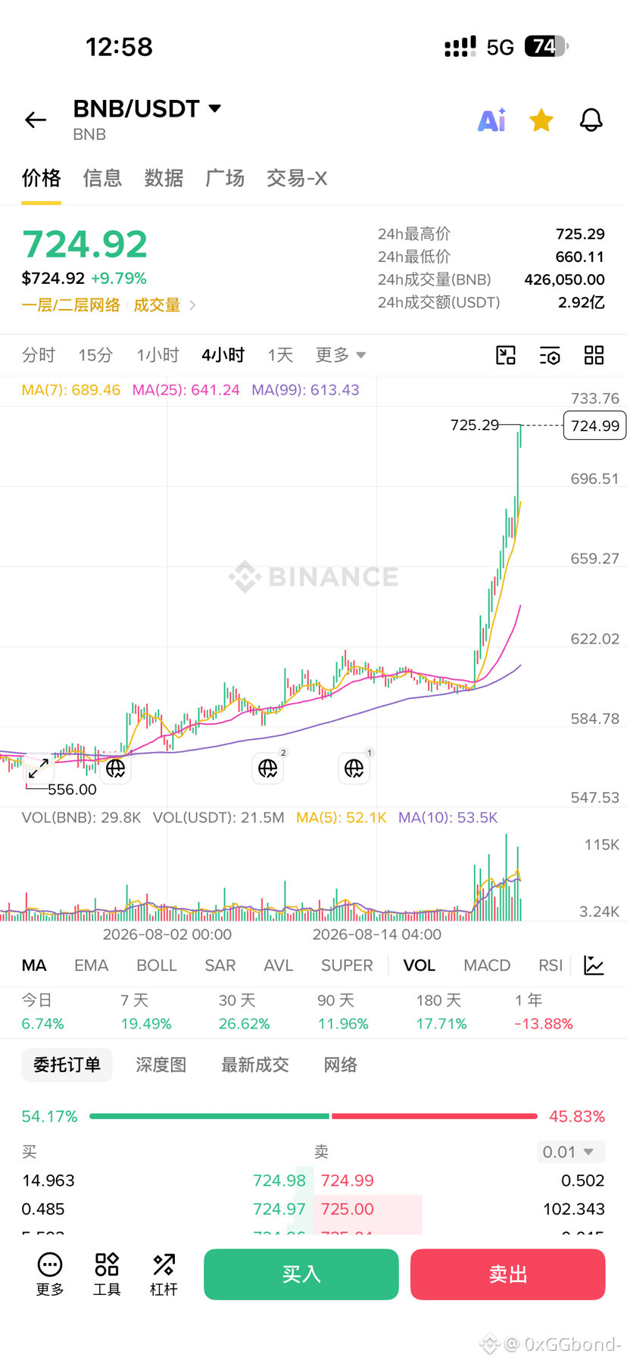
Task: Tap the 1 年 -13.88% performance
Action: click(544, 1012)
